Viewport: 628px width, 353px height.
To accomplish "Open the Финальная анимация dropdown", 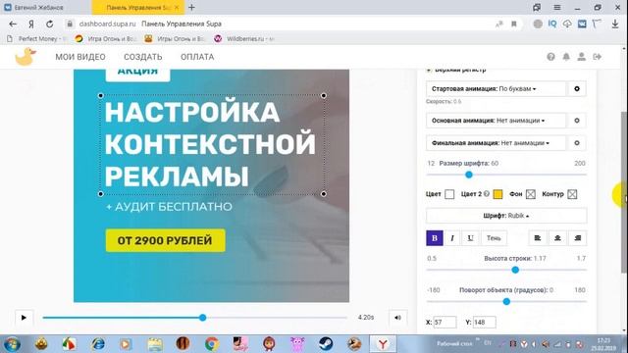I will (x=496, y=143).
